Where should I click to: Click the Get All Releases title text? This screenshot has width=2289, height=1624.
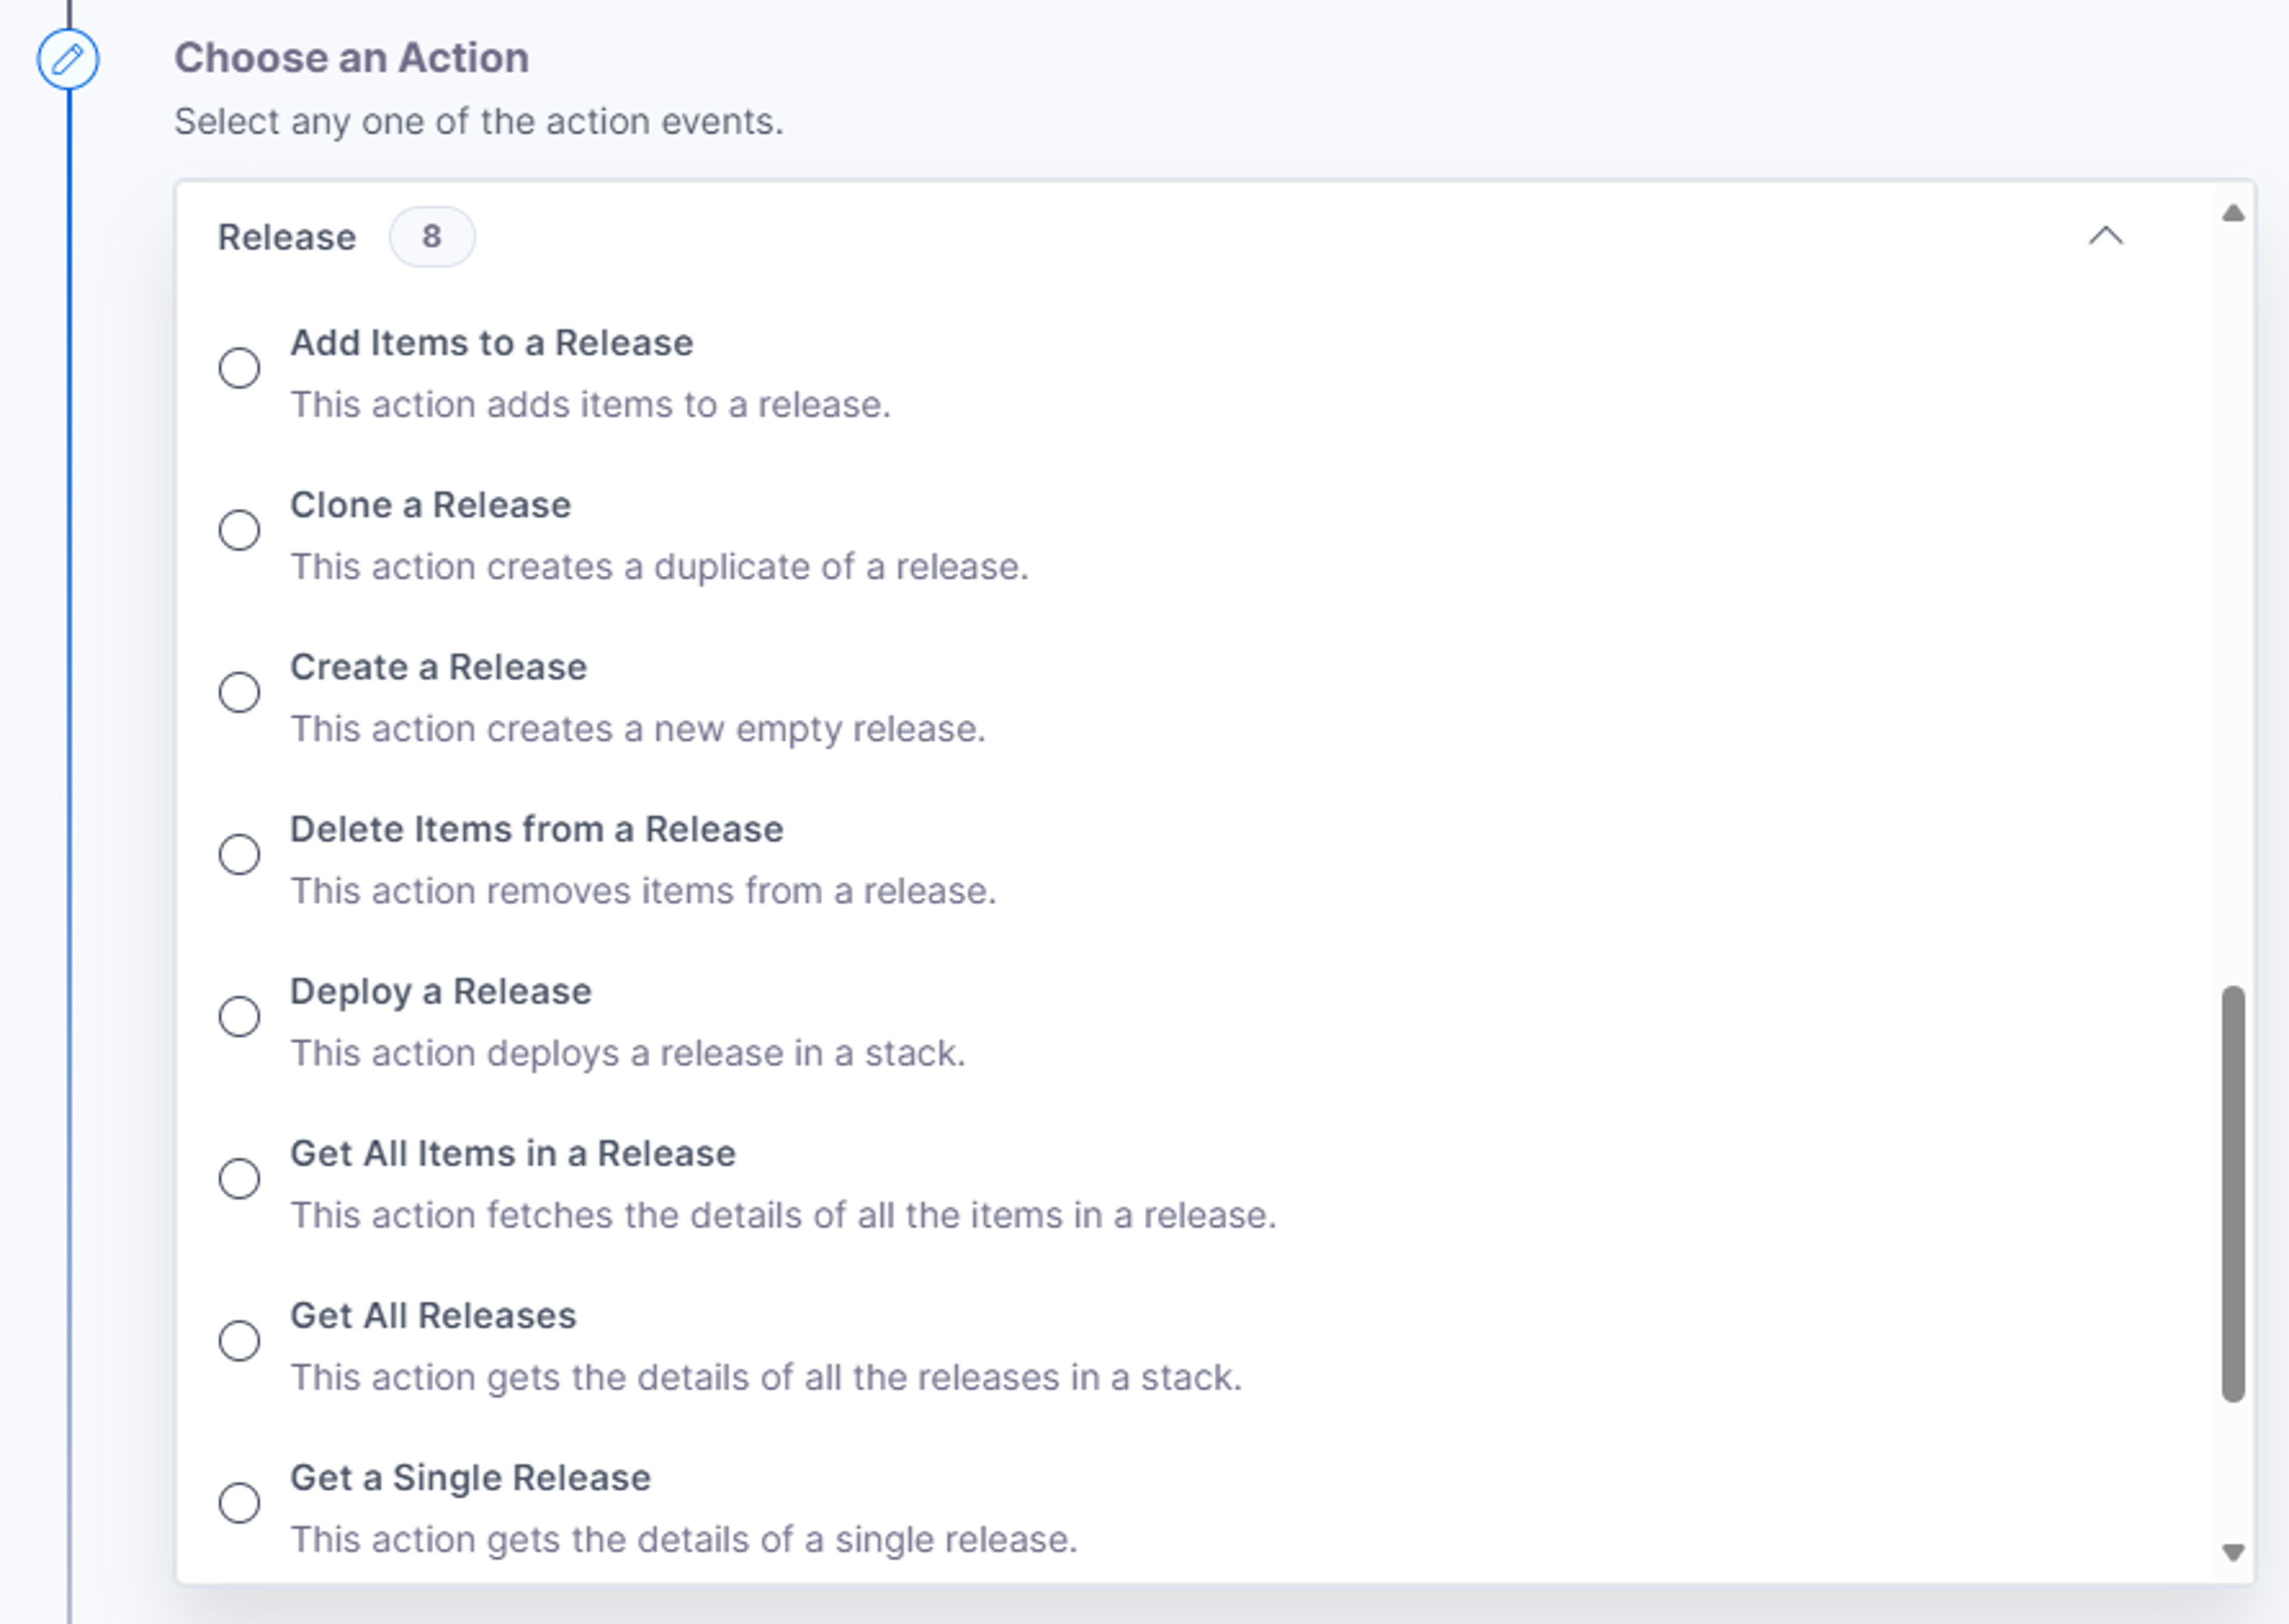click(433, 1315)
